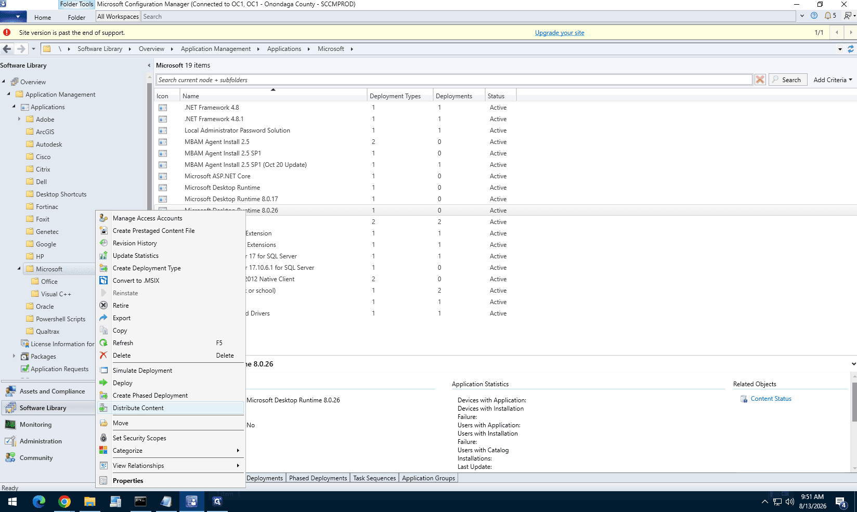Open the notifications bell icon
The image size is (857, 512).
pos(828,16)
